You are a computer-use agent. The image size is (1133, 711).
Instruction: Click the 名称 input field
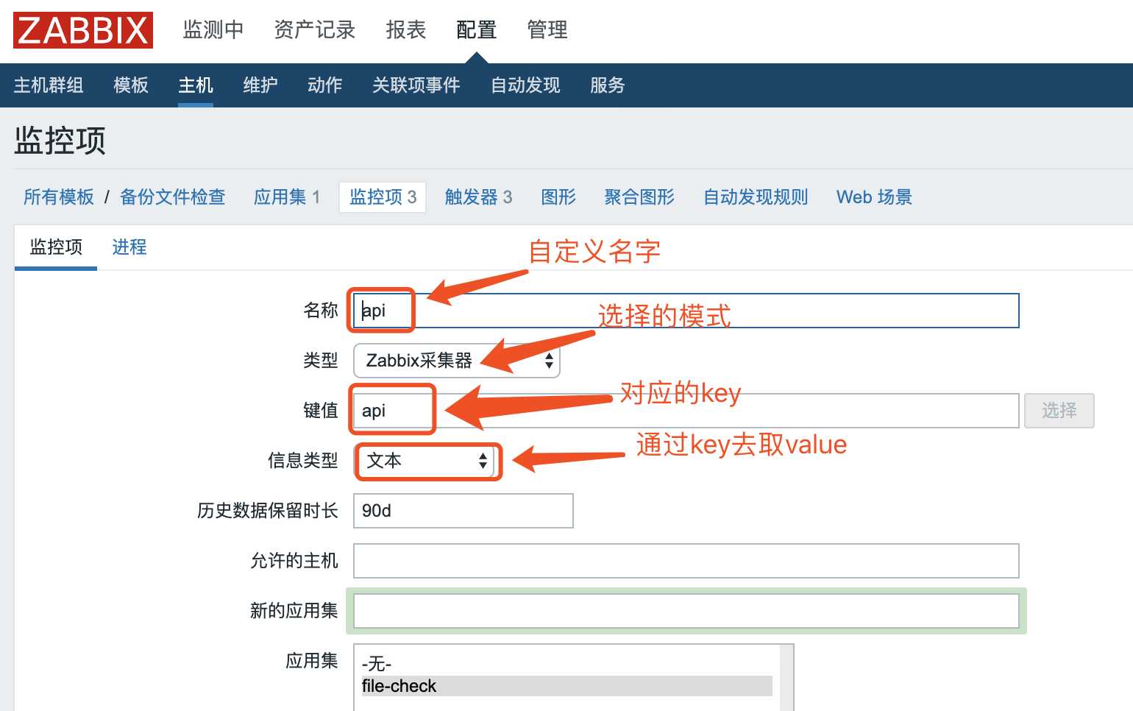pyautogui.click(x=686, y=311)
